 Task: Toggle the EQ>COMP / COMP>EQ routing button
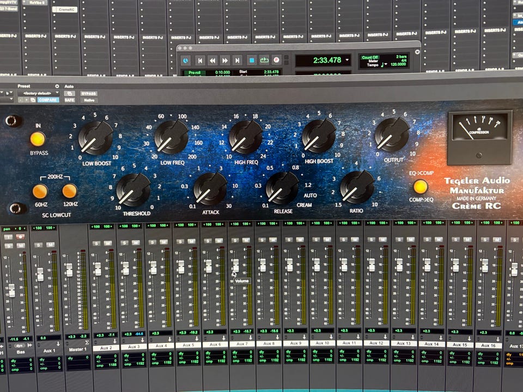pos(420,187)
